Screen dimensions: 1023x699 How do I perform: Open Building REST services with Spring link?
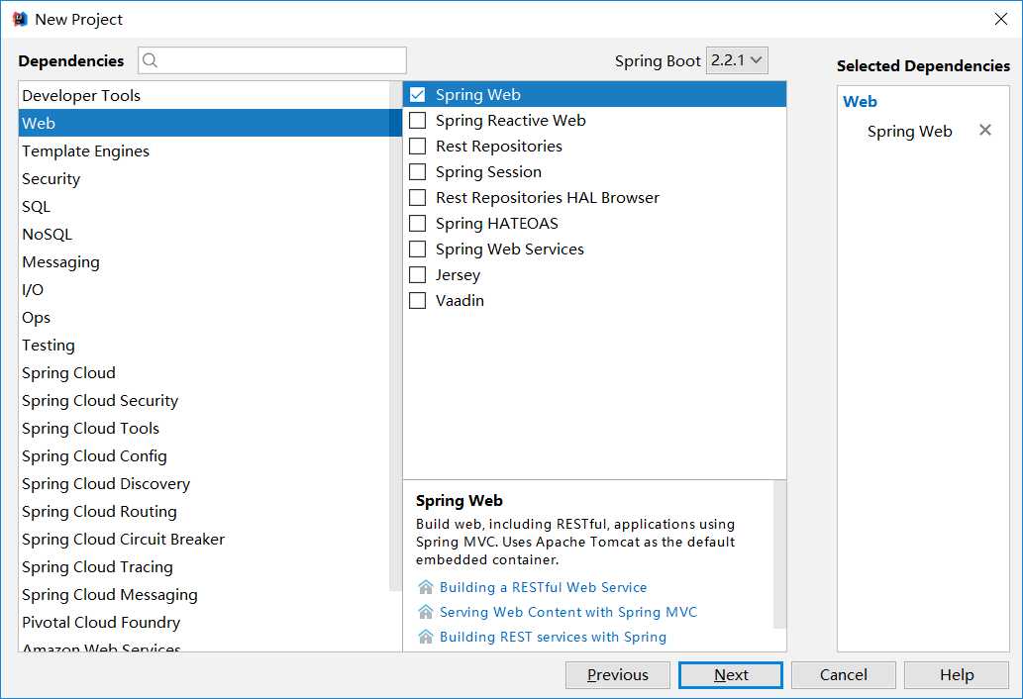[553, 637]
